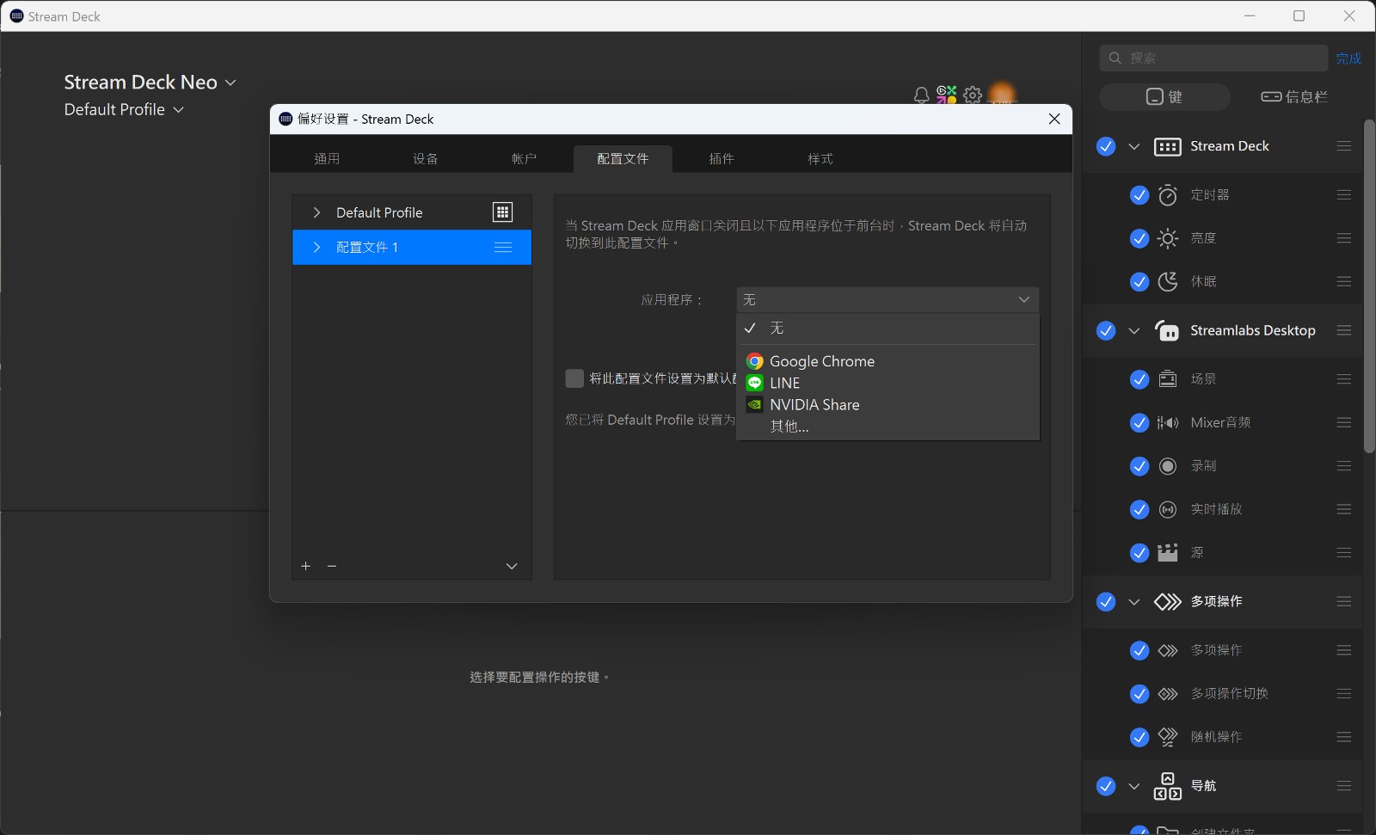The image size is (1376, 835).
Task: Select 无 in application list
Action: 888,328
